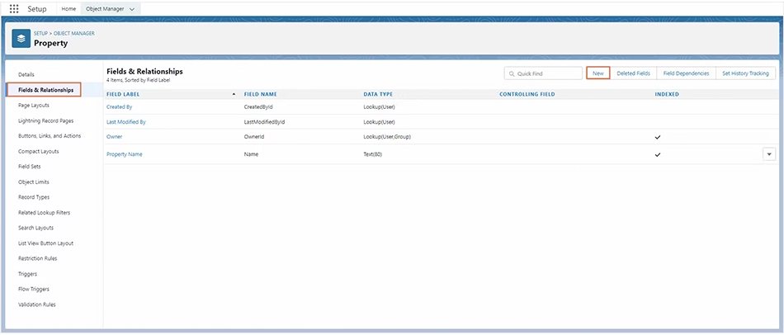Open Lightning Record Pages section
The image size is (784, 335).
coord(45,121)
